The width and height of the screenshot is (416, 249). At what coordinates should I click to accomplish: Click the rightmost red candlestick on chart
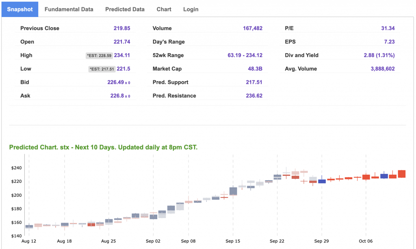(x=401, y=174)
